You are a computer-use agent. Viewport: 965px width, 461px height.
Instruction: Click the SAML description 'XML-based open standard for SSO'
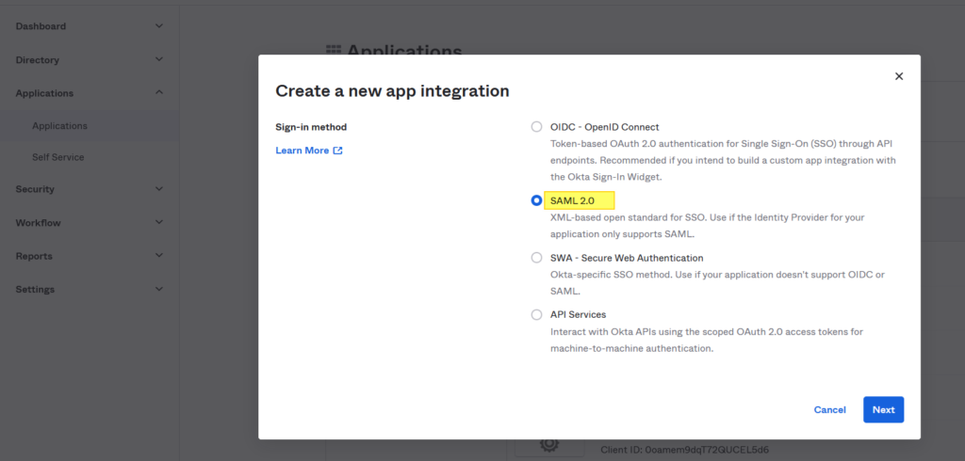click(708, 226)
